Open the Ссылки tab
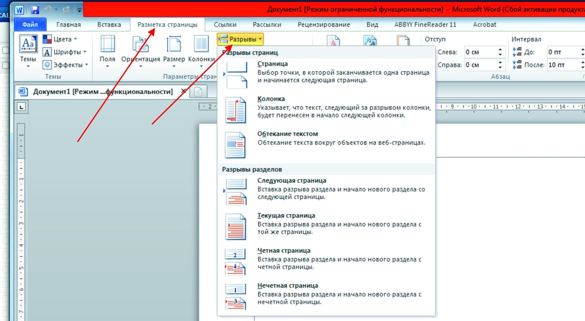The image size is (585, 321). [225, 25]
